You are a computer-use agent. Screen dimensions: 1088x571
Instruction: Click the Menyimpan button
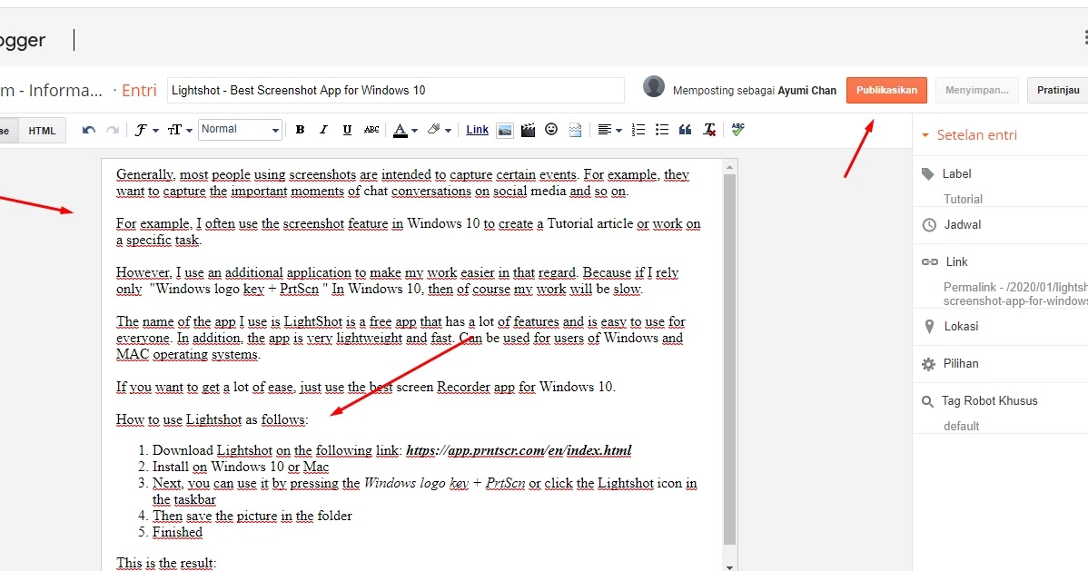coord(977,90)
